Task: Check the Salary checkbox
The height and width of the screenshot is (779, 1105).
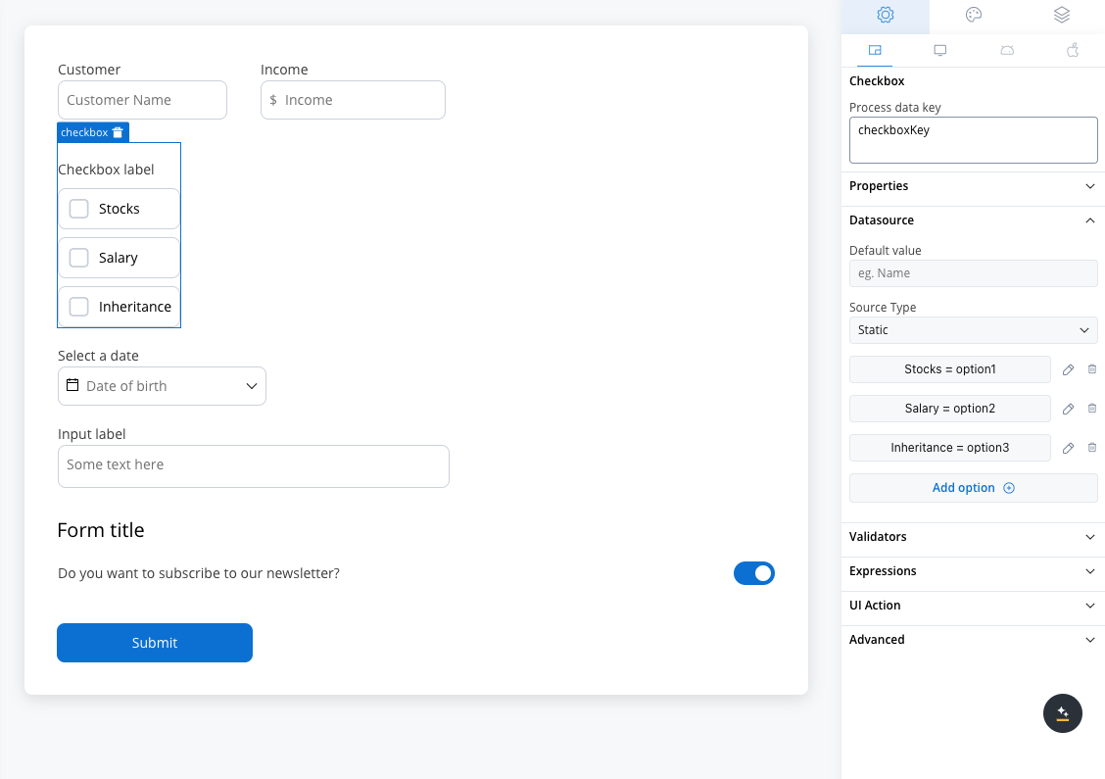Action: 79,258
